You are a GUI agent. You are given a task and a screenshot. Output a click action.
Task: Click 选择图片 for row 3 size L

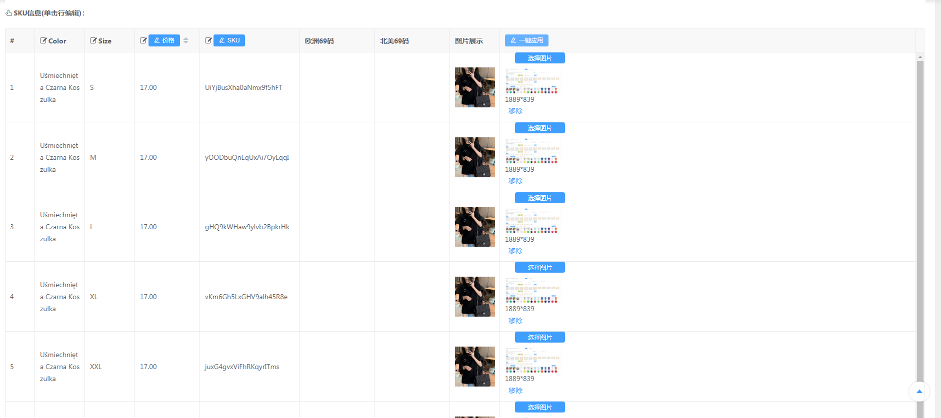(539, 198)
